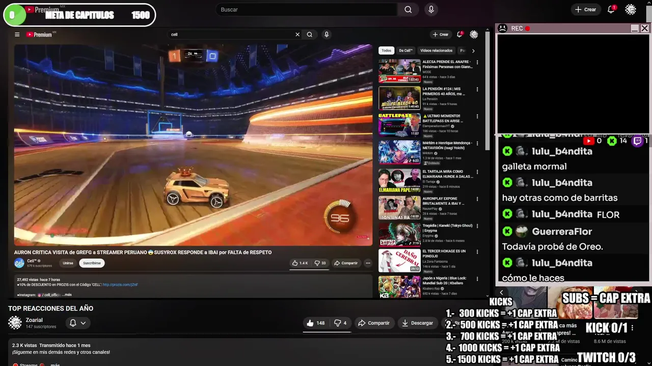The width and height of the screenshot is (652, 366).
Task: Show more filter chips with the arrow
Action: [x=473, y=51]
